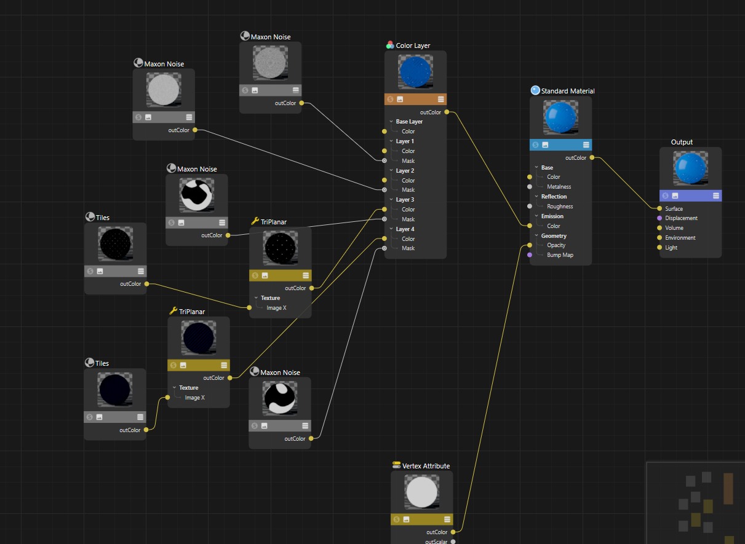This screenshot has height=544, width=745.
Task: Click the solo icon on Vertex Attribute node
Action: [x=396, y=519]
